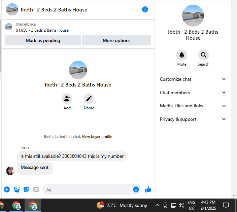
Task: Attach a photo using the image icon
Action: pyautogui.click(x=16, y=189)
